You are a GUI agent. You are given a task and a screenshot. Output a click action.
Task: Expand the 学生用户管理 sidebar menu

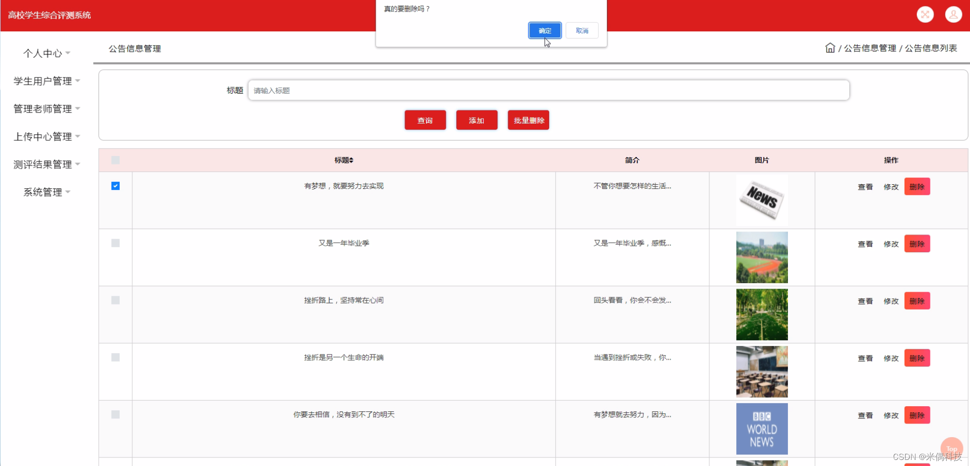(47, 81)
